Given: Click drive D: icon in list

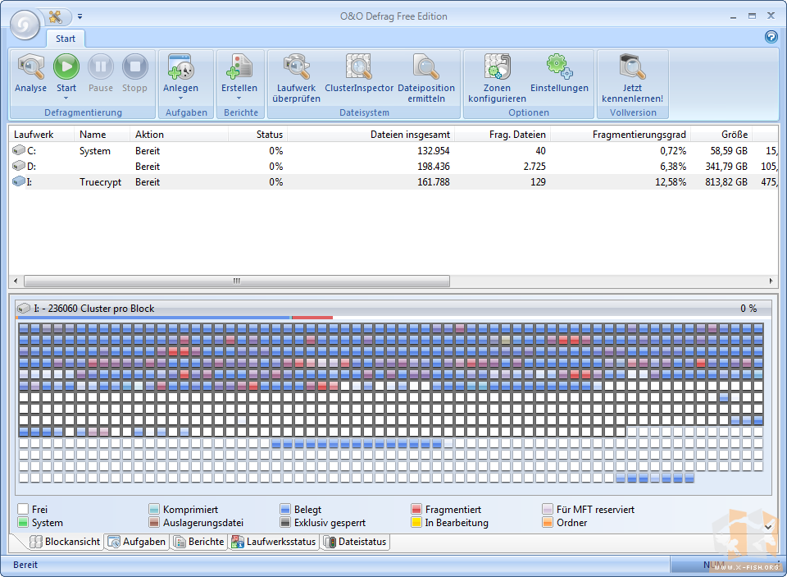Looking at the screenshot, I should (x=19, y=166).
